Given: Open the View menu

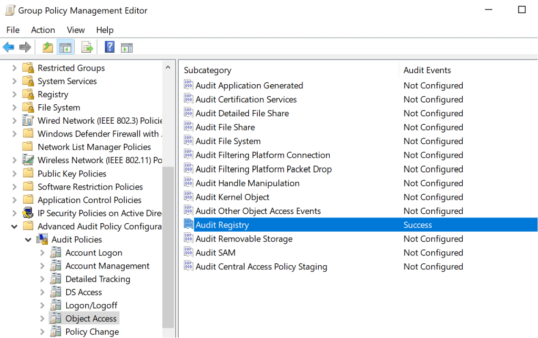Looking at the screenshot, I should pos(76,30).
